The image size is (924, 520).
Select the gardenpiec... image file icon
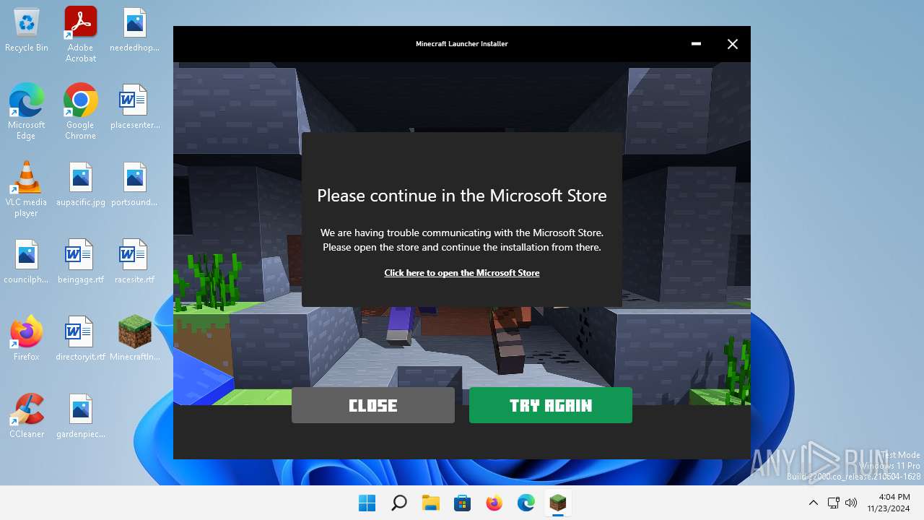[x=80, y=415]
